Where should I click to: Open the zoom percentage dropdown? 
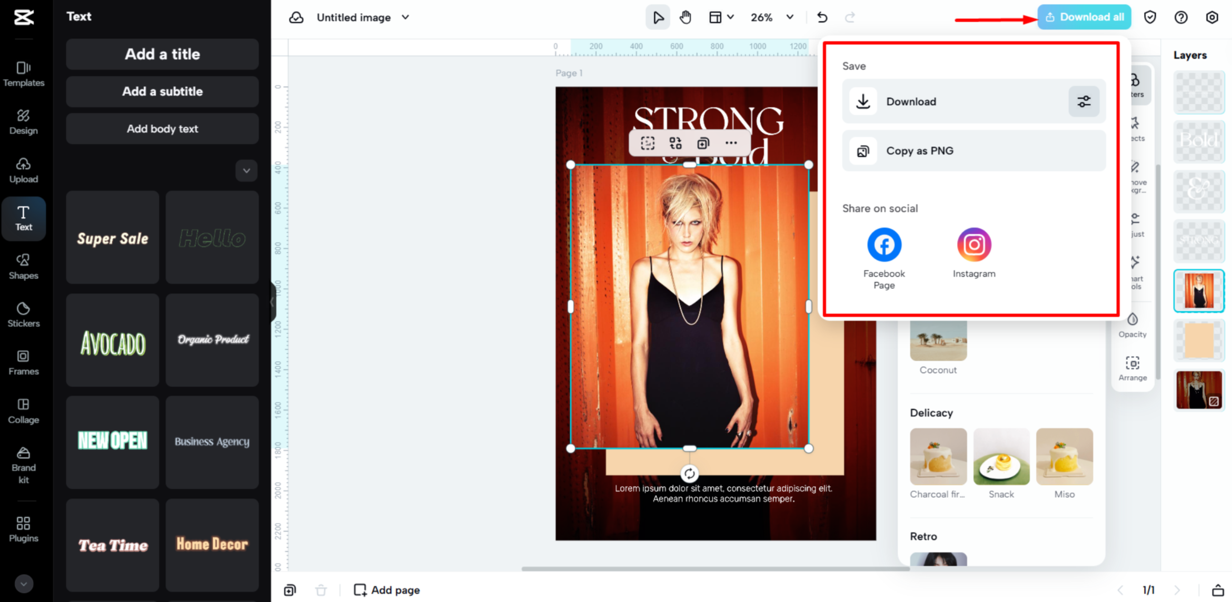click(771, 17)
